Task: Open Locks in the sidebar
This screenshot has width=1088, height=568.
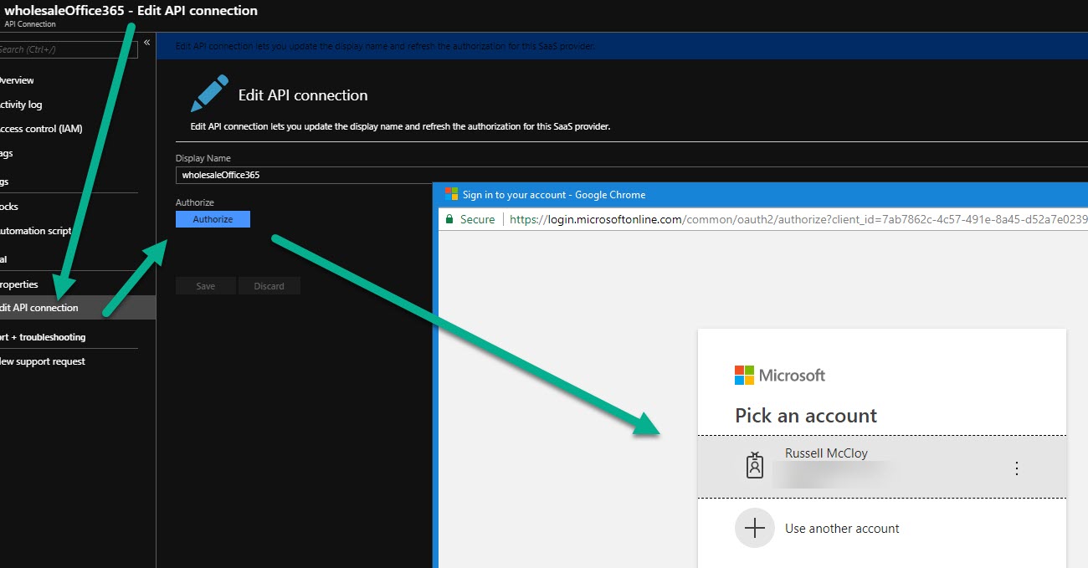Action: click(9, 207)
